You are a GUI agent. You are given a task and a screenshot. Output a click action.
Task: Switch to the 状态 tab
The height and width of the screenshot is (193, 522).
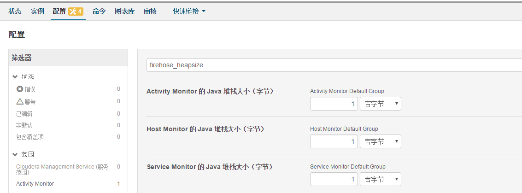click(15, 12)
